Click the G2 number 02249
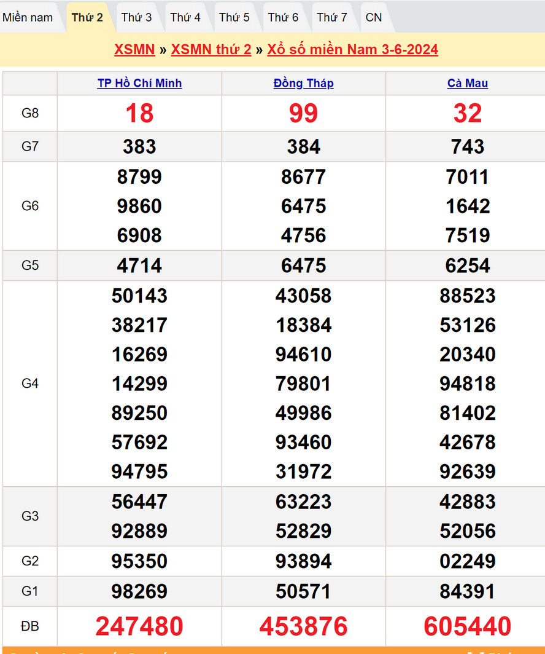Image resolution: width=545 pixels, height=654 pixels. (x=468, y=561)
